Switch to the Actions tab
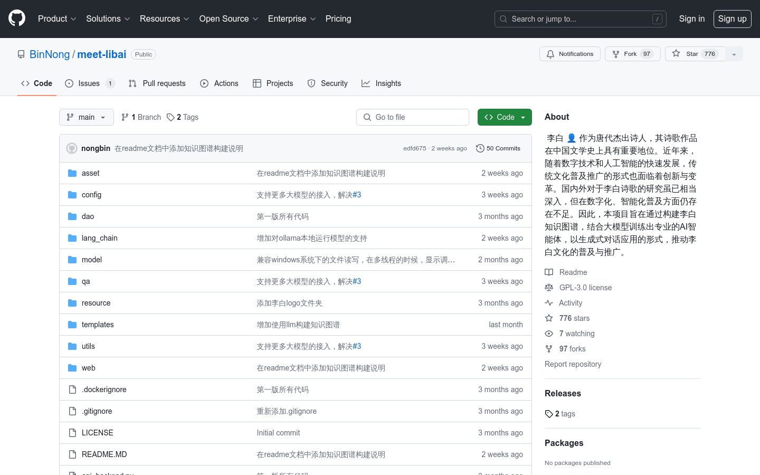The image size is (760, 475). pyautogui.click(x=219, y=83)
